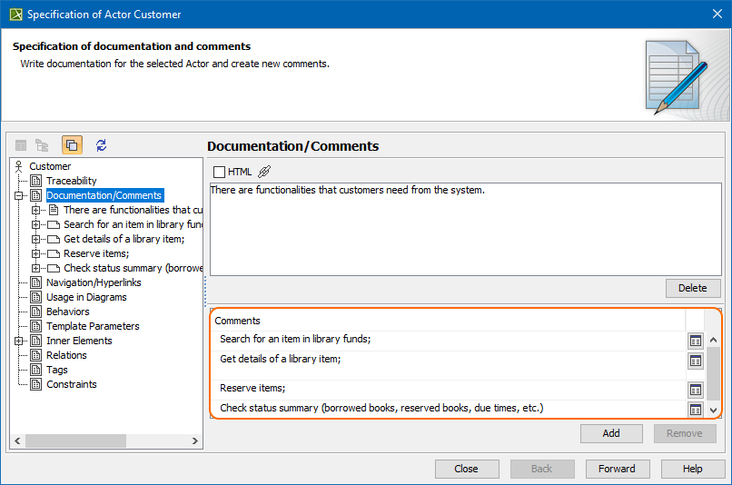Click the hyperlink icon next to HTML
Screen dimensions: 732x485
pos(264,172)
